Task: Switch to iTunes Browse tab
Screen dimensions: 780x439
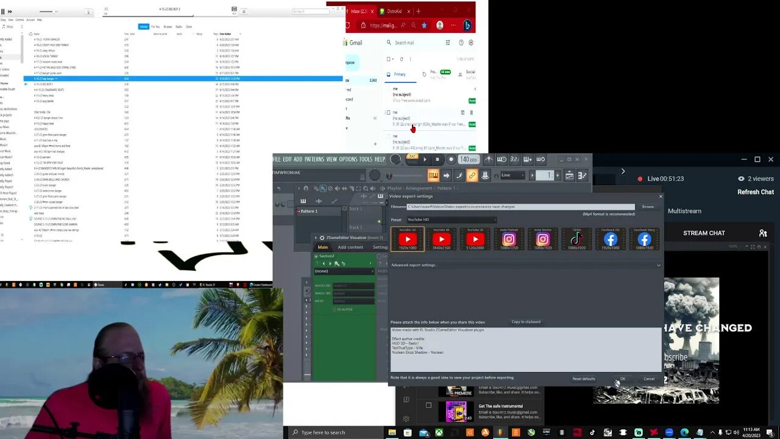Action: pos(168,27)
